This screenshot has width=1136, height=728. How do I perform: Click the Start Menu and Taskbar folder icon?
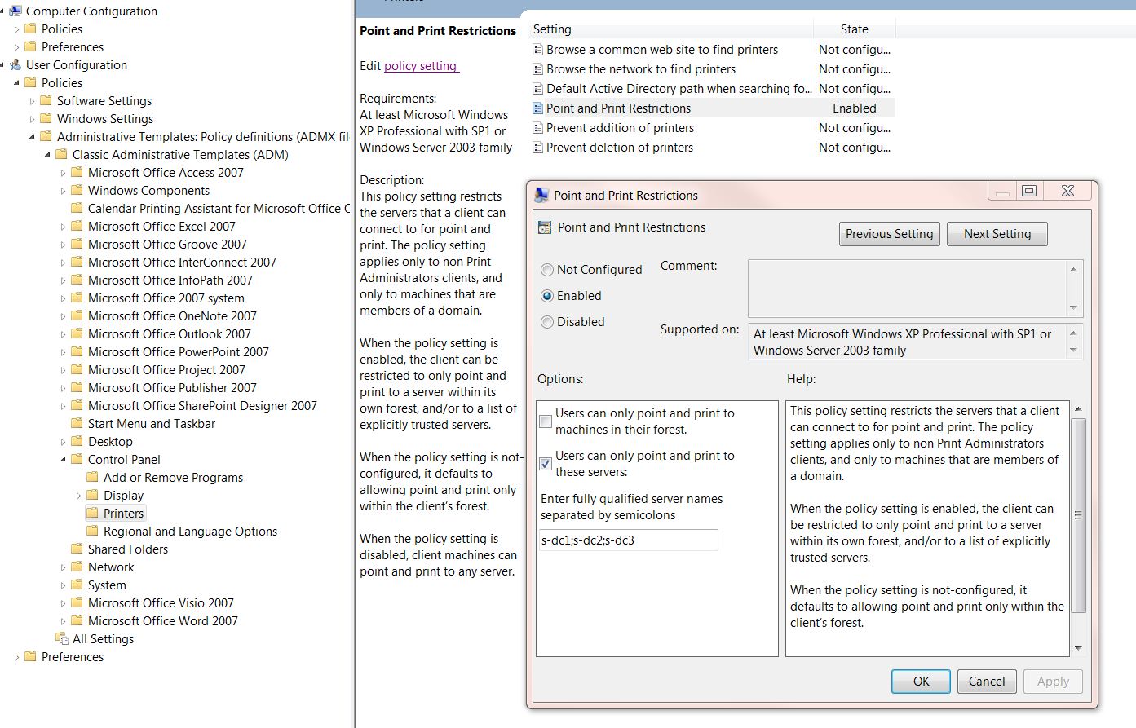tap(77, 424)
